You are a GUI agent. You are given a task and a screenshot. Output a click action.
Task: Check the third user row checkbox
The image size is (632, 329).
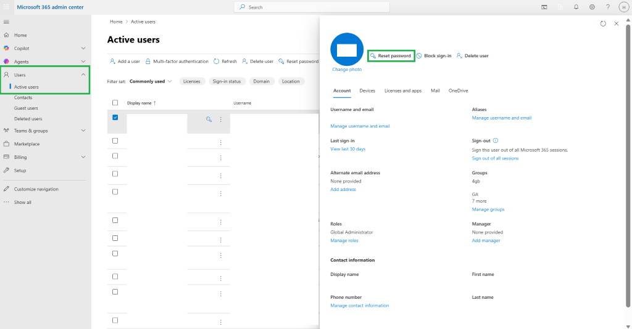coord(115,156)
